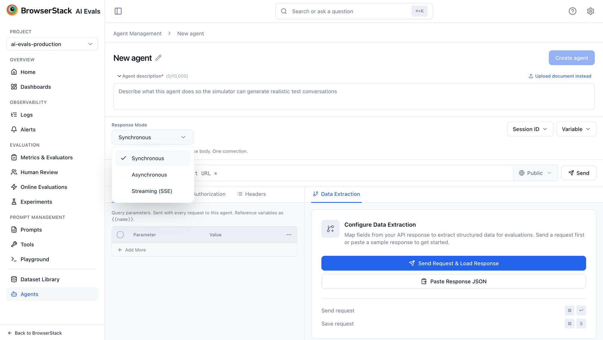Switch to the Authorization tab
Image resolution: width=603 pixels, height=340 pixels.
pyautogui.click(x=209, y=194)
